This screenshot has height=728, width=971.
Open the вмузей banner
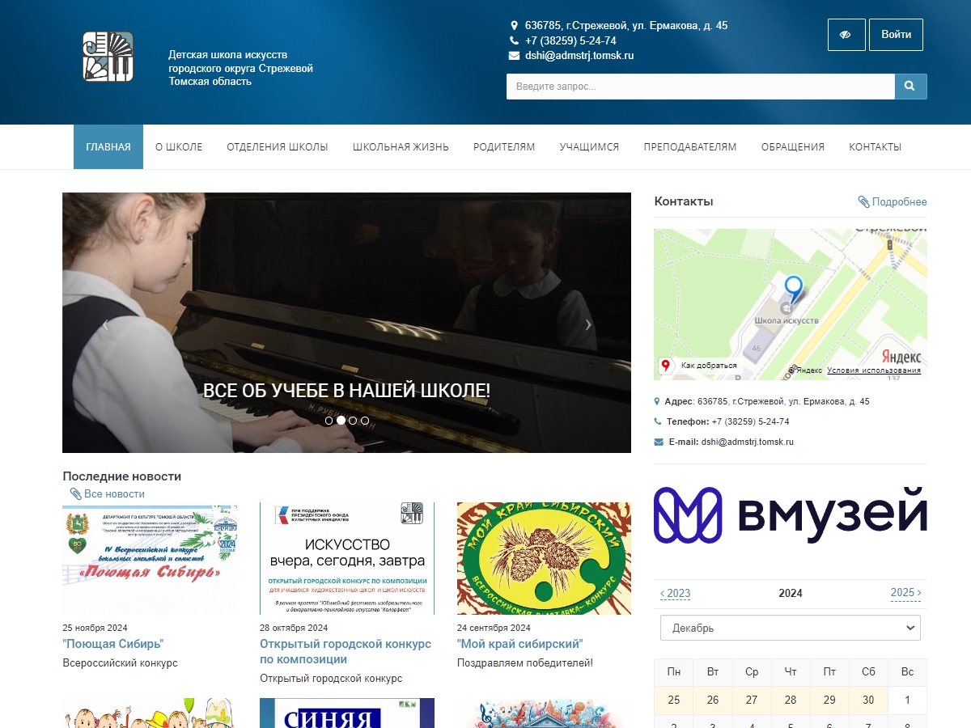[791, 514]
